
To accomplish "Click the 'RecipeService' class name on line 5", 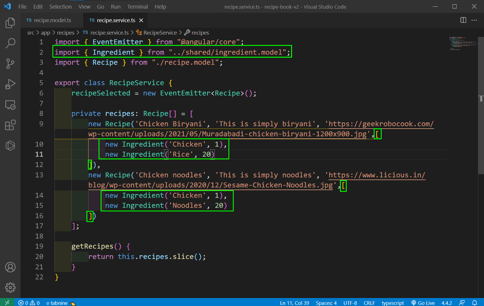I will pos(137,83).
